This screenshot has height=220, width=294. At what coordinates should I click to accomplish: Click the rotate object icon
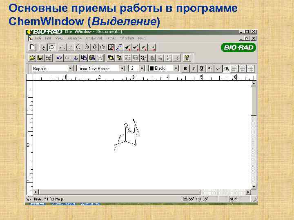(x=144, y=58)
